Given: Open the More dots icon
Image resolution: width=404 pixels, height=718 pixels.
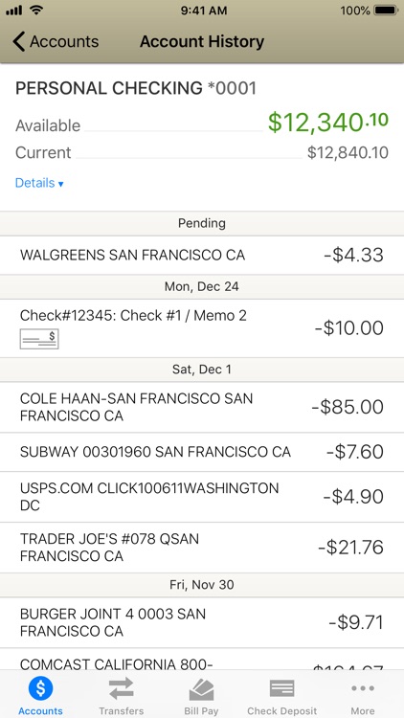Looking at the screenshot, I should [x=362, y=687].
